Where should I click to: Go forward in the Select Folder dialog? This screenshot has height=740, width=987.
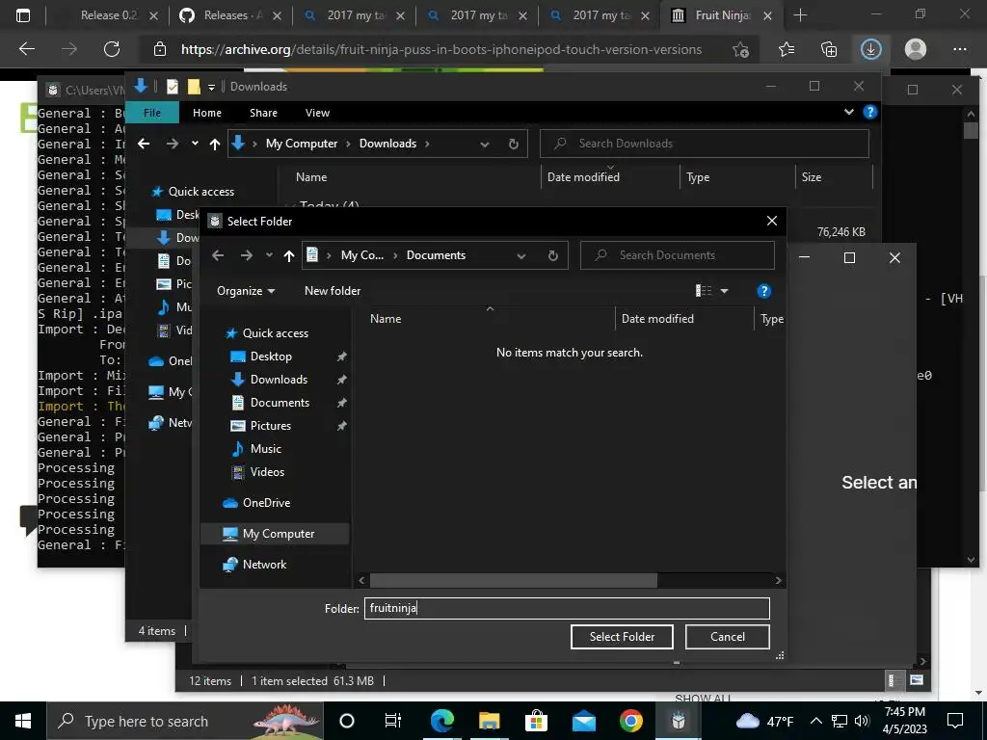(247, 254)
